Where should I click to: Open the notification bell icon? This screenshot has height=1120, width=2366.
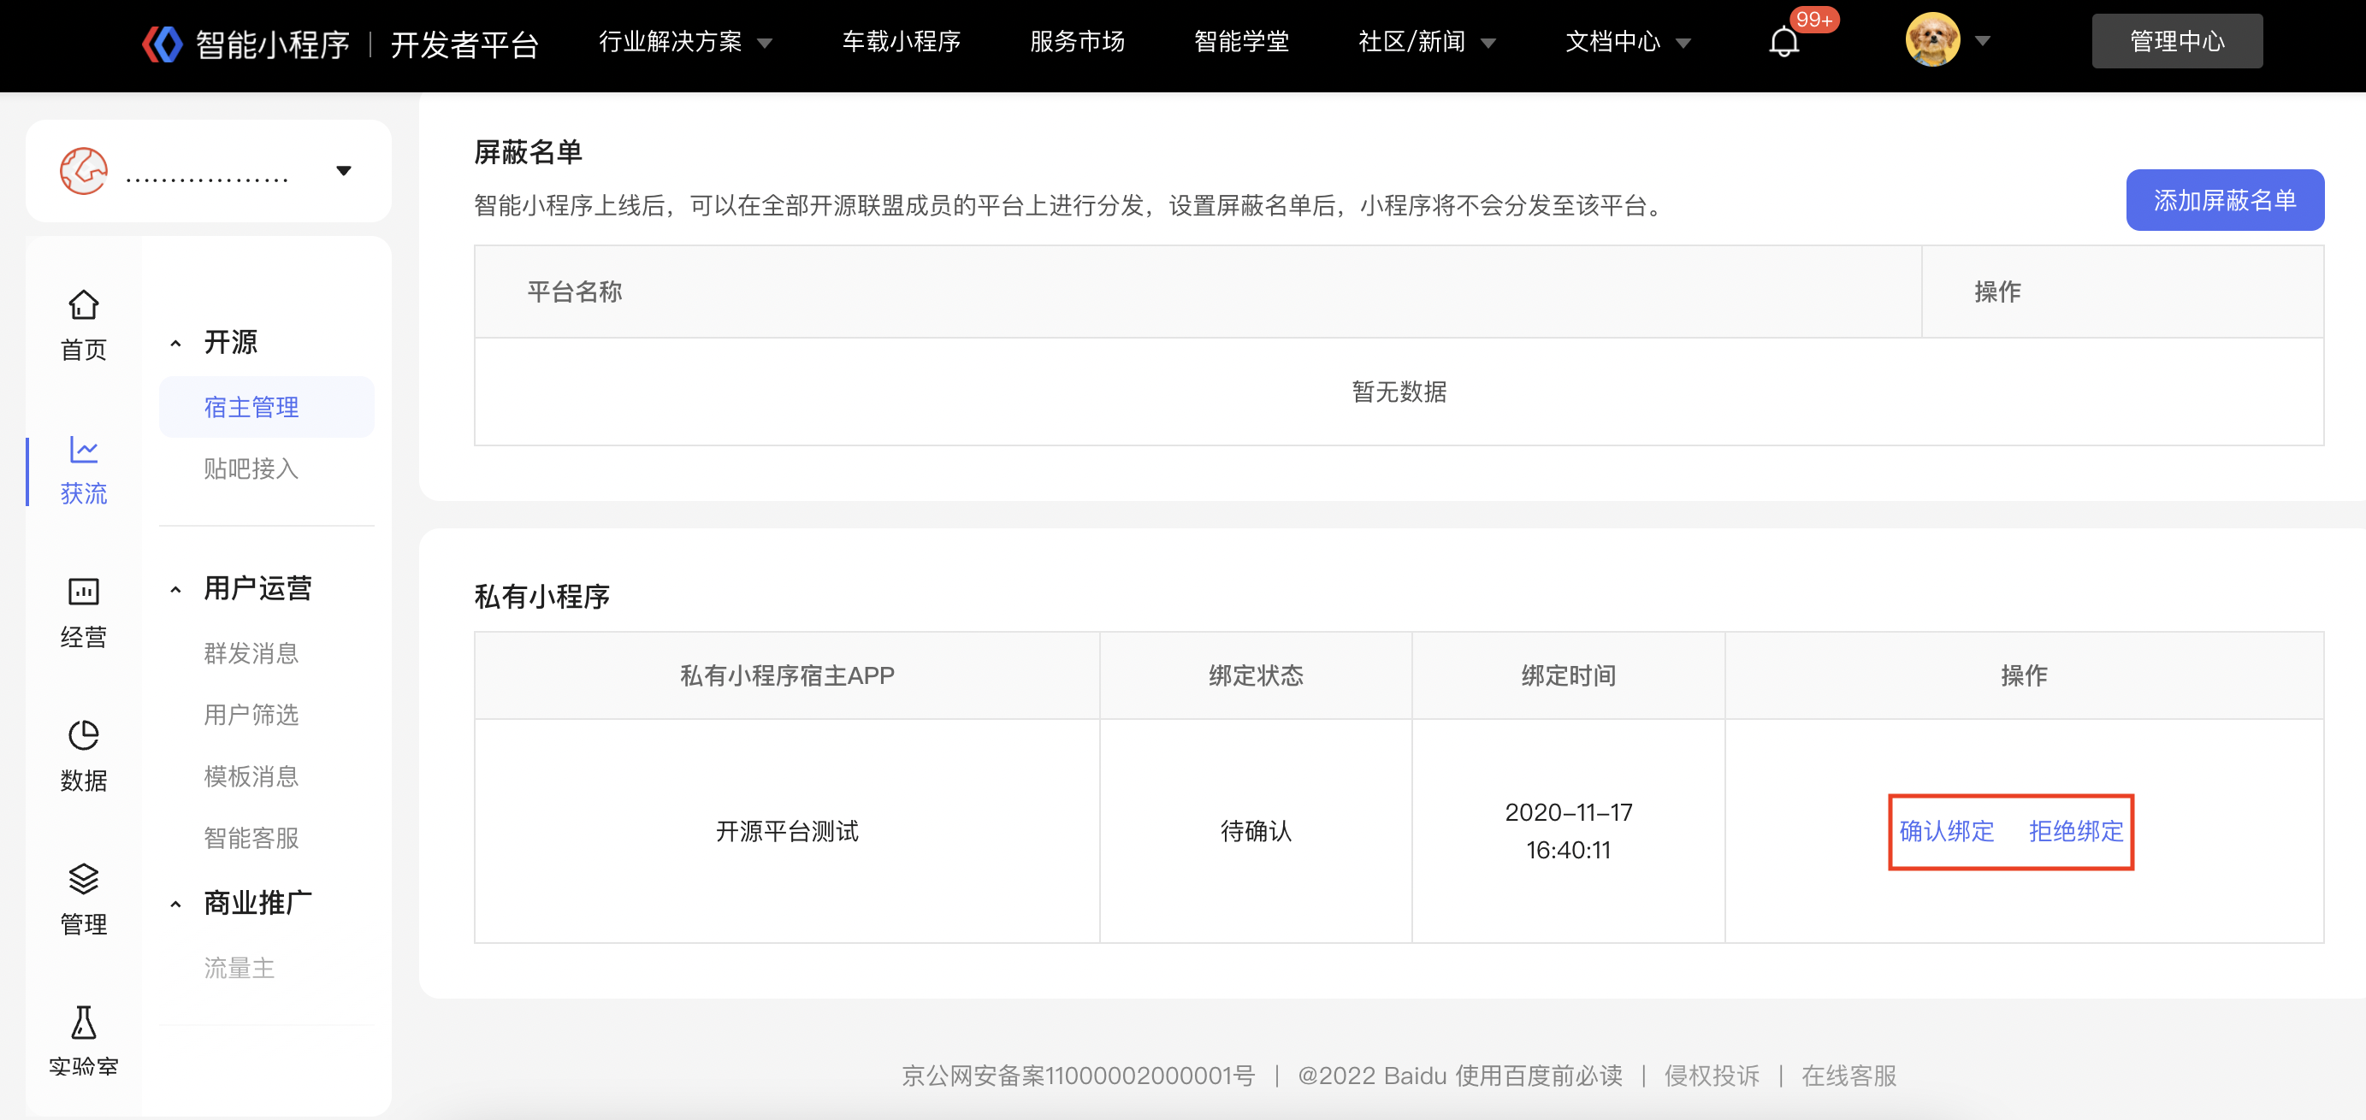coord(1783,41)
